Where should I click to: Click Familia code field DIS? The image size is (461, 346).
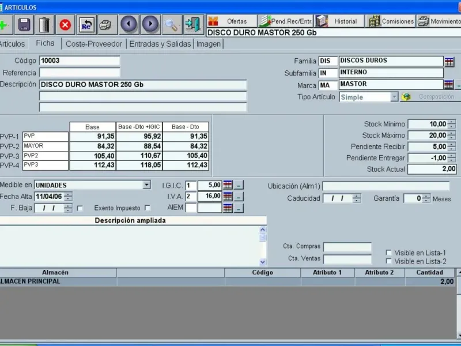pos(328,61)
